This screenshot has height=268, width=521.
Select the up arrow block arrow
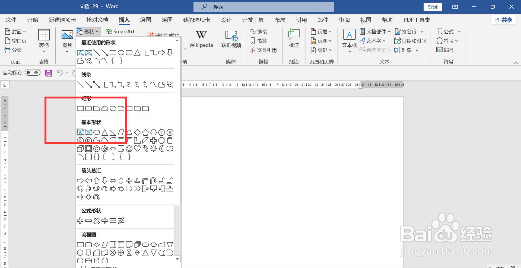pyautogui.click(x=97, y=181)
